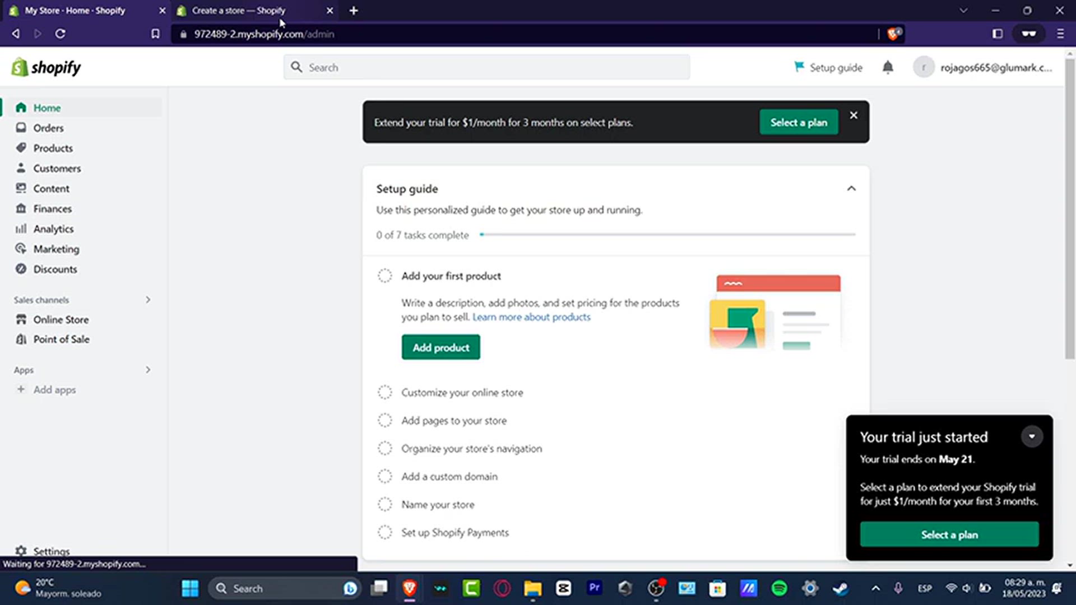This screenshot has width=1076, height=605.
Task: Open the Brave shields icon
Action: [x=894, y=34]
